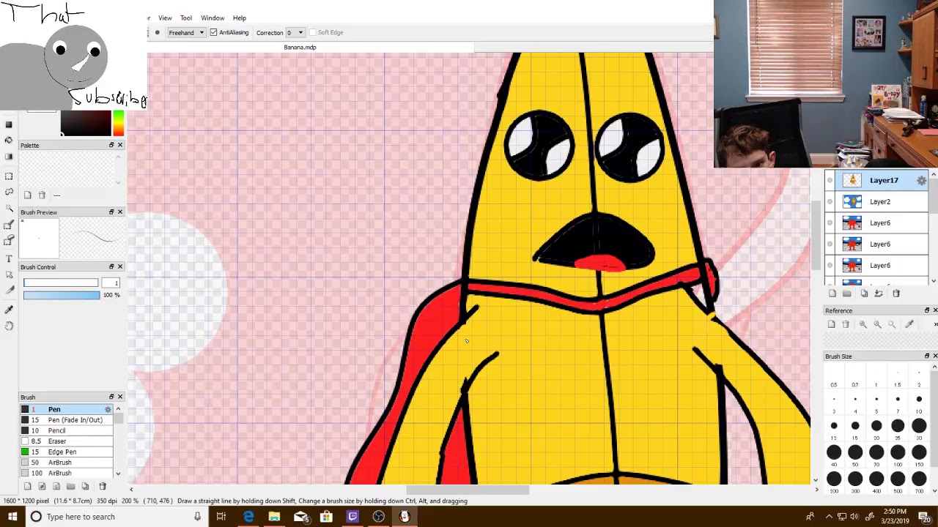
Task: Adjust the brush size slider
Action: (61, 283)
